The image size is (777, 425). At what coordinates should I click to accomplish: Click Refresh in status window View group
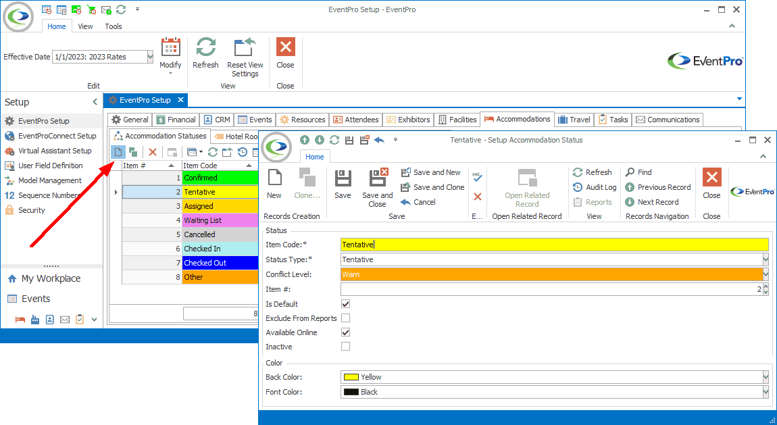[x=592, y=172]
